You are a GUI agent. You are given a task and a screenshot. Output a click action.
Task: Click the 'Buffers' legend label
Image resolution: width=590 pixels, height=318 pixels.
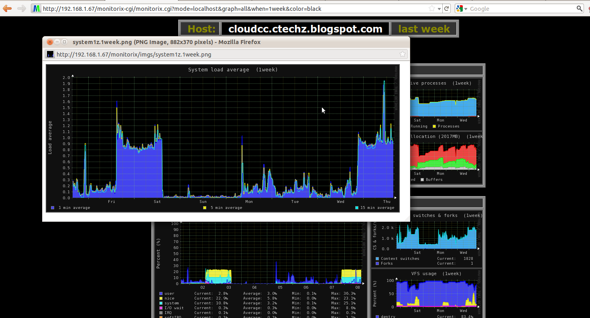tap(434, 180)
